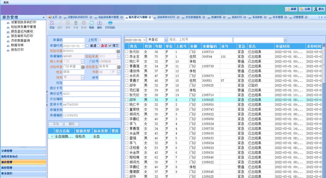Switch to the 标本管理 tab
The height and width of the screenshot is (178, 326).
[278, 17]
